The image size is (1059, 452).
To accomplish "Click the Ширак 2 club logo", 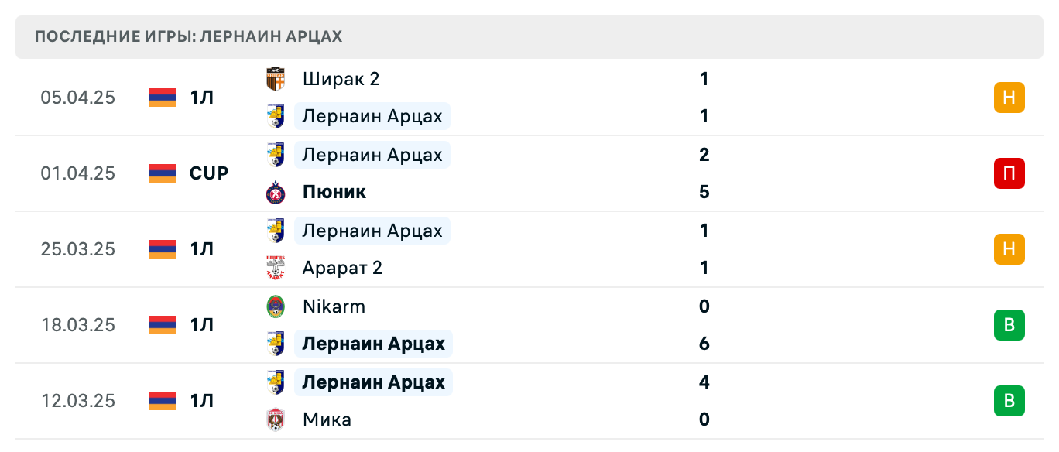I will [x=275, y=78].
